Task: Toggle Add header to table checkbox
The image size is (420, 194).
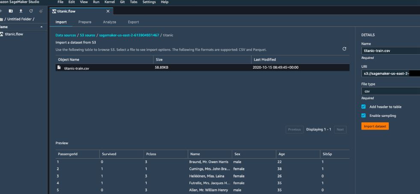Action: click(x=364, y=107)
